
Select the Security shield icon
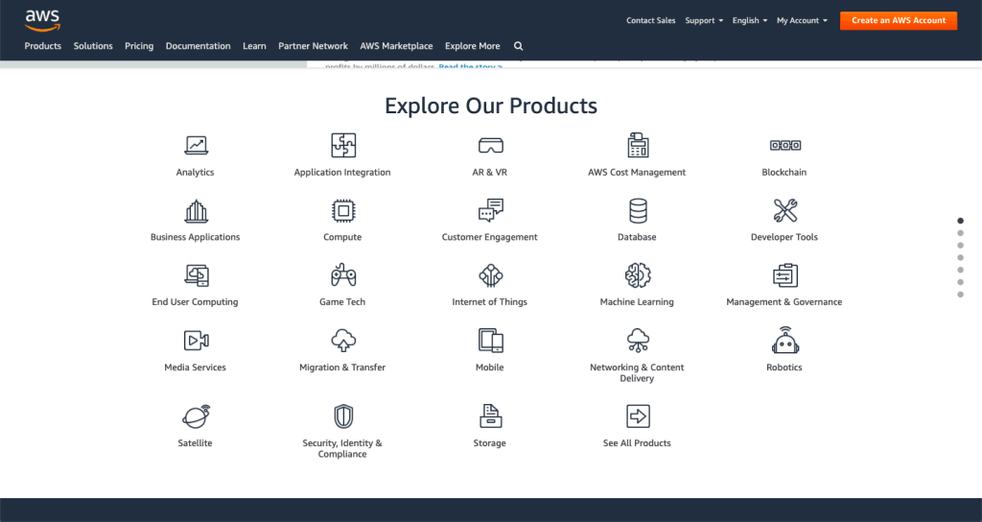pos(343,416)
